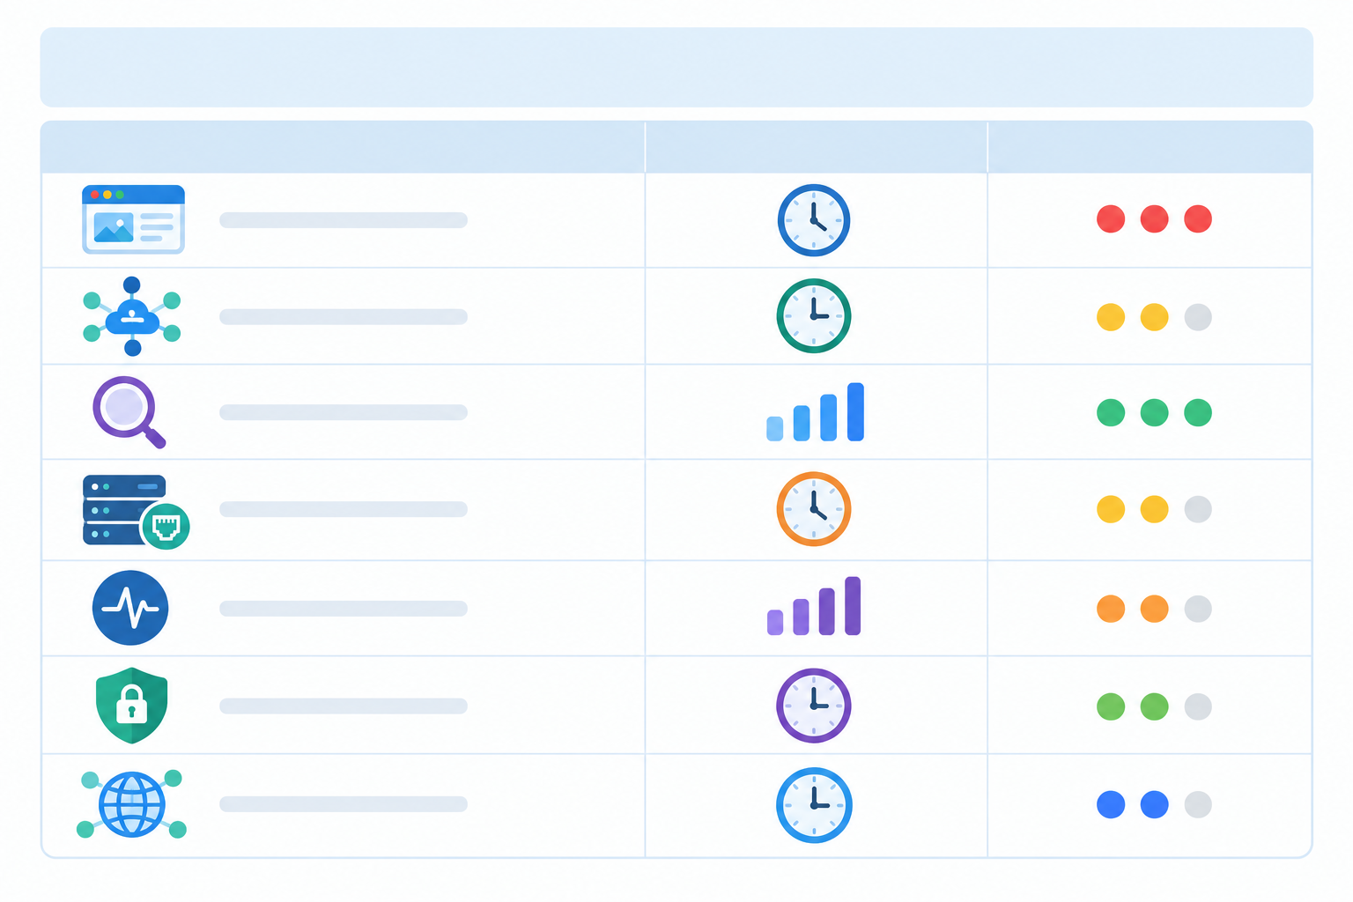Open the purple magnifying glass icon
The height and width of the screenshot is (902, 1353).
[x=129, y=412]
